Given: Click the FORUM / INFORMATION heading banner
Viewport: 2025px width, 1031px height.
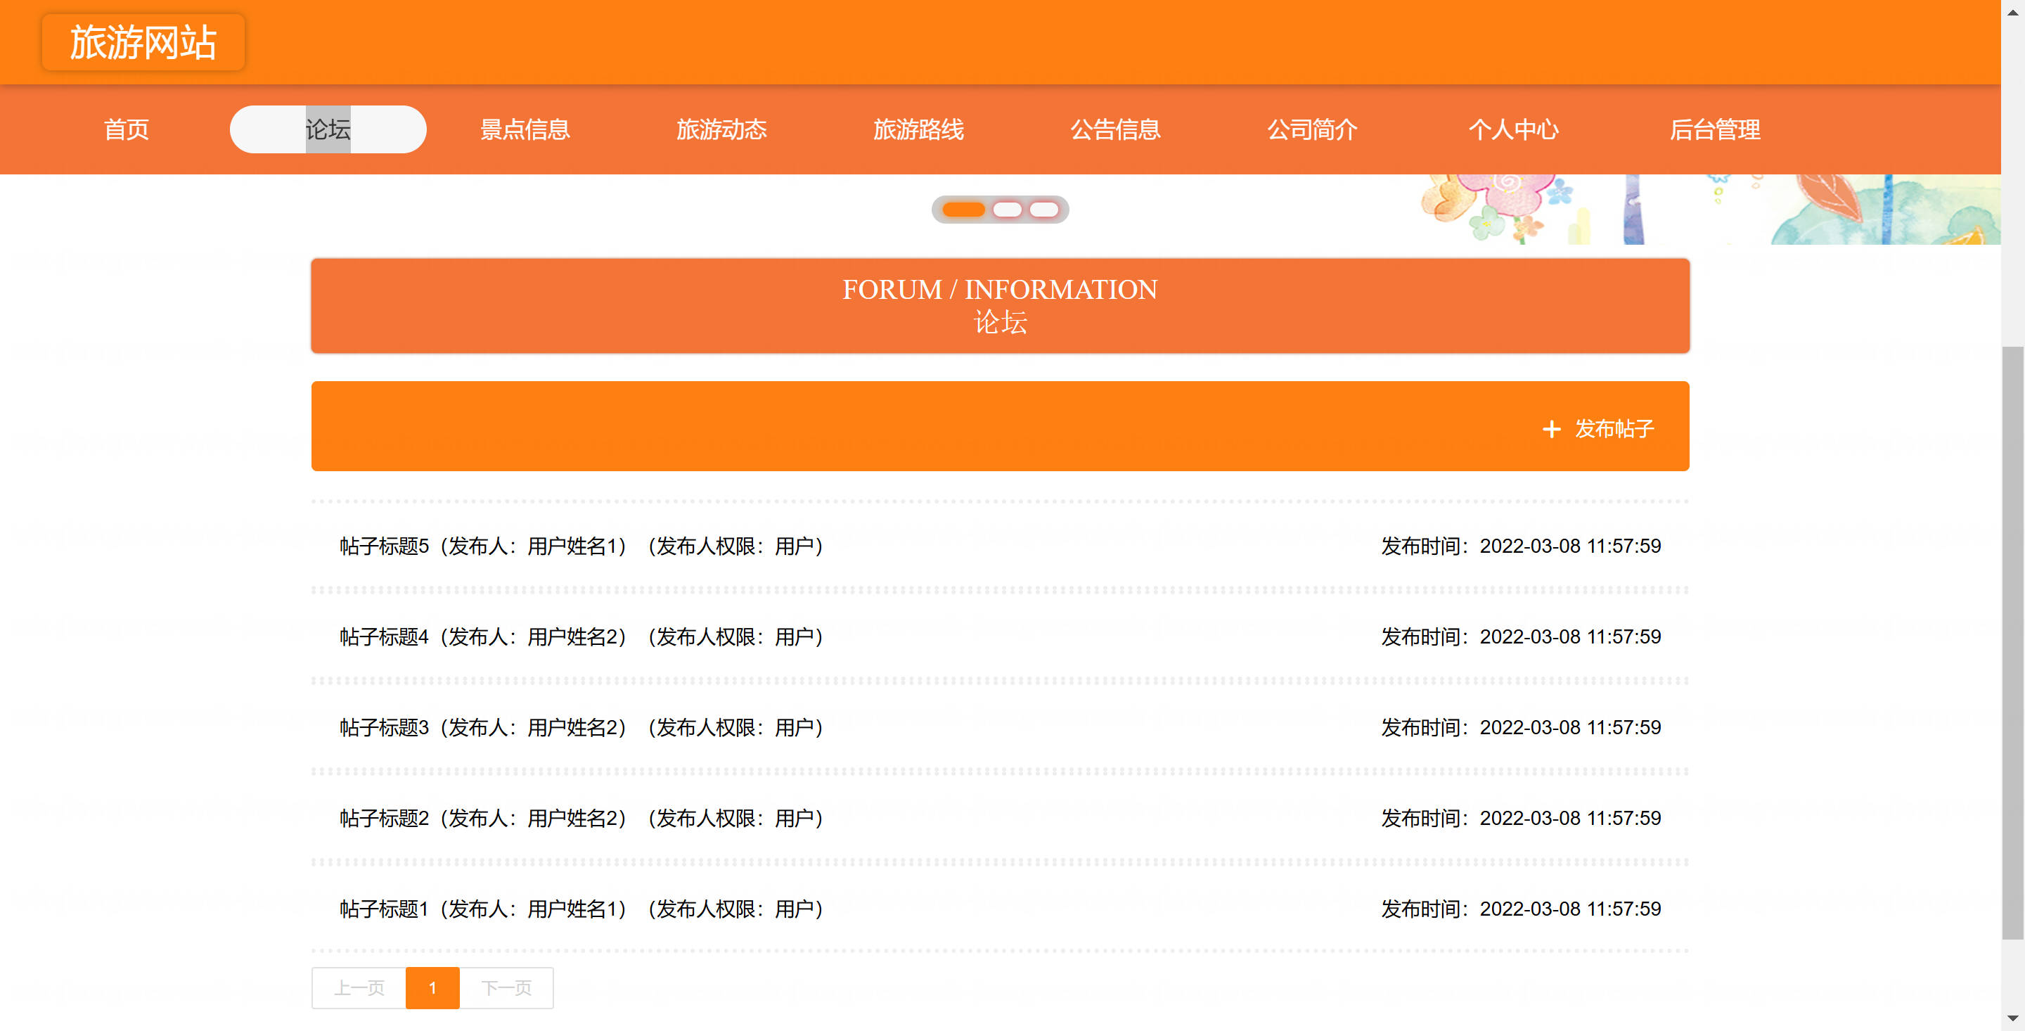Looking at the screenshot, I should (x=1000, y=306).
